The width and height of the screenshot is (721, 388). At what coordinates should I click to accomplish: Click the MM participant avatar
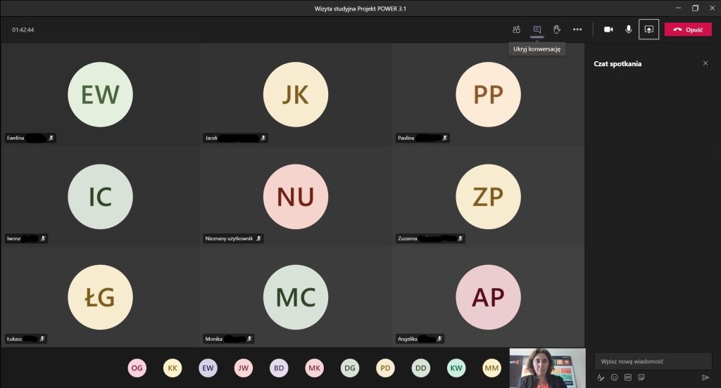[x=491, y=367]
